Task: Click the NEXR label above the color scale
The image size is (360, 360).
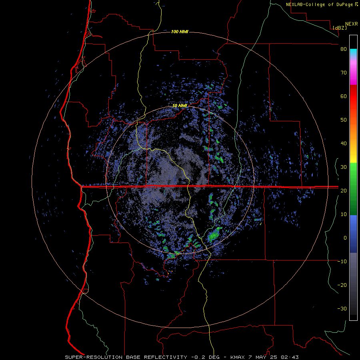Action: pos(352,24)
